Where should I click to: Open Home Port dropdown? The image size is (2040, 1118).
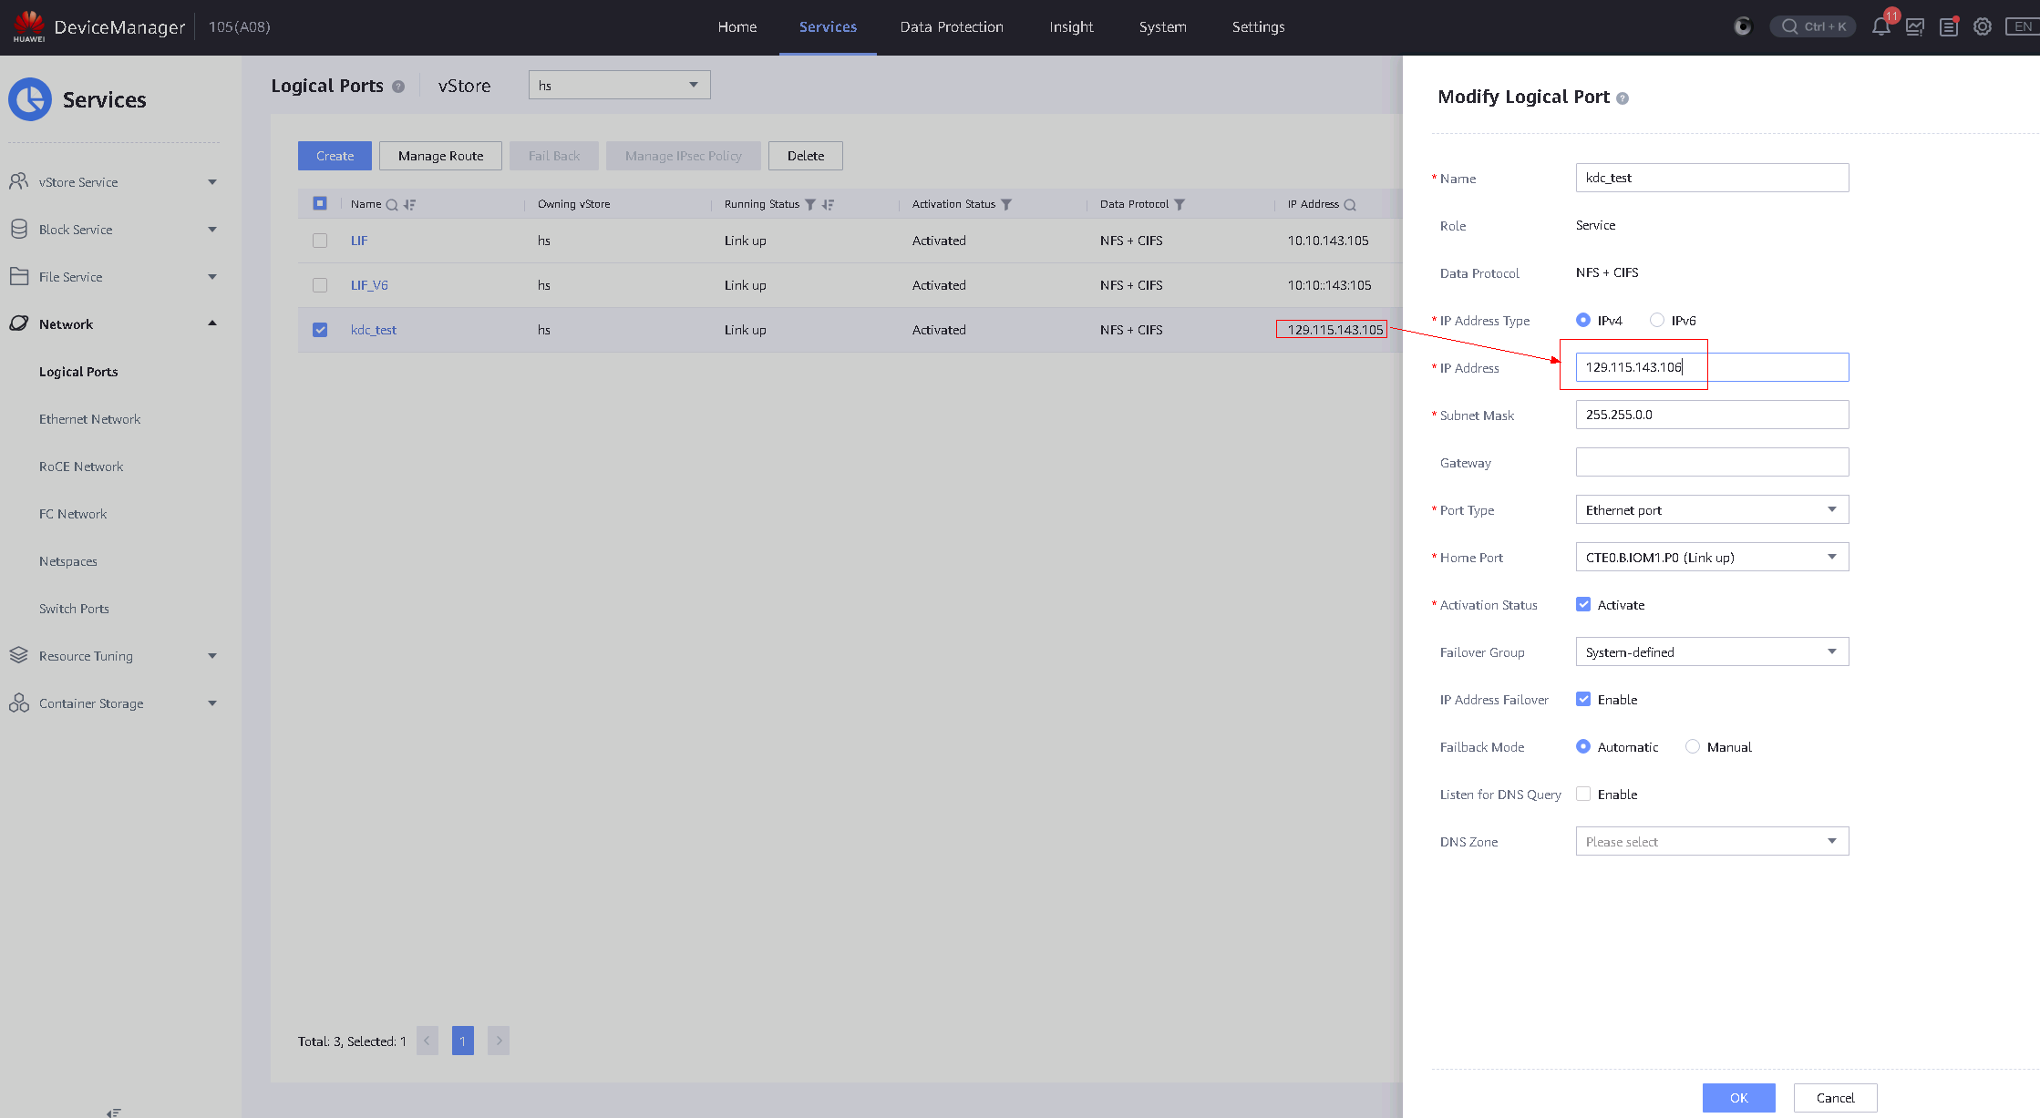(x=1712, y=557)
